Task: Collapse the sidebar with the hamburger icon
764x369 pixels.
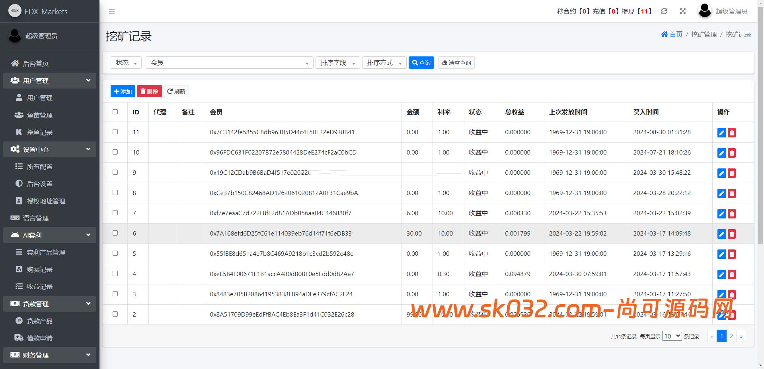Action: [x=111, y=11]
